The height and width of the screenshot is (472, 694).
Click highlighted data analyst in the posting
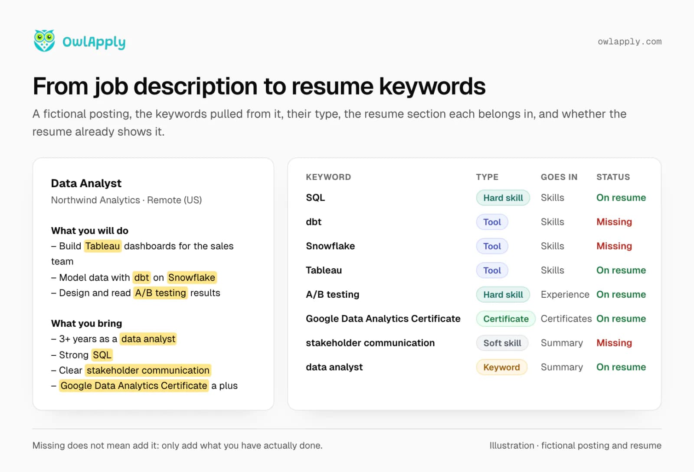(148, 339)
